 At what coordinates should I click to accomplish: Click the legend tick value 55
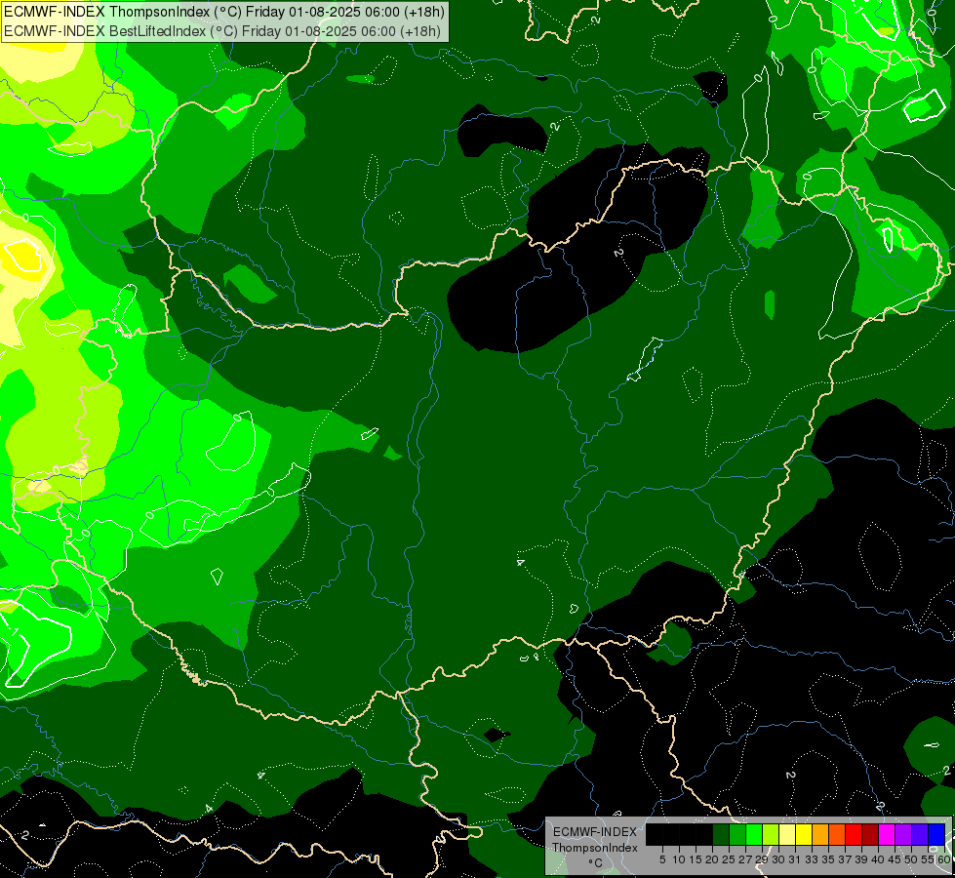tap(928, 859)
